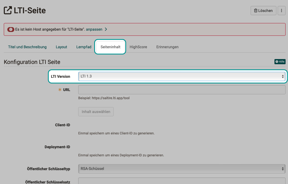
Task: Switch to Titel und Beschreibung tab
Action: pyautogui.click(x=27, y=47)
